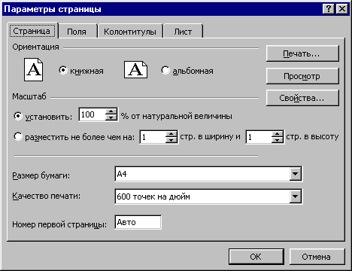Decrease pages tall value with down arrow
352x271 pixels.
278,140
